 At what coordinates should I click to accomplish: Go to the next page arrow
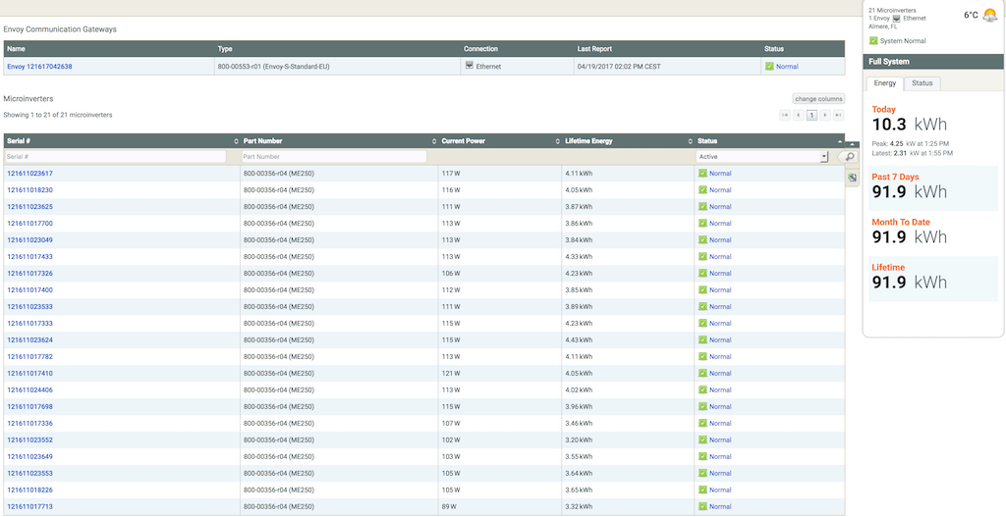[x=825, y=116]
